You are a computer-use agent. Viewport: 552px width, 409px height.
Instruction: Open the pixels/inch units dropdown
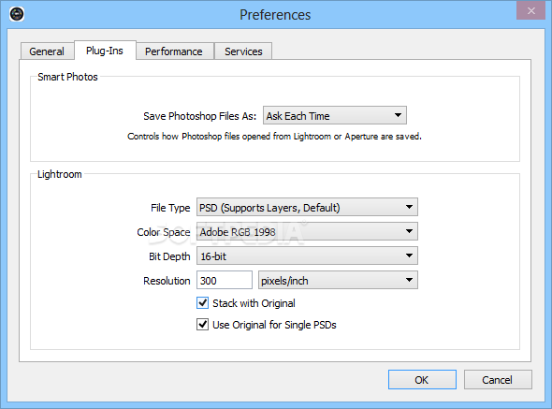338,280
